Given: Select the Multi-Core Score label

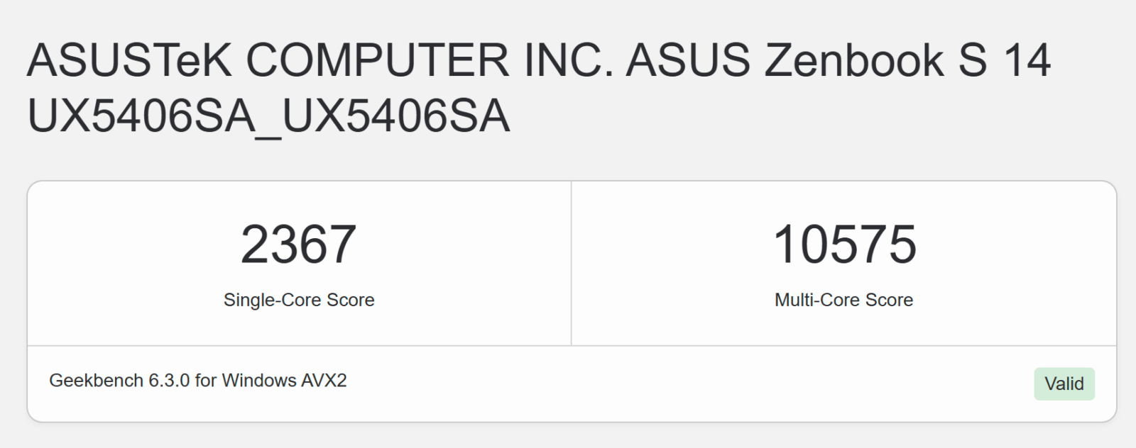Looking at the screenshot, I should click(x=843, y=300).
